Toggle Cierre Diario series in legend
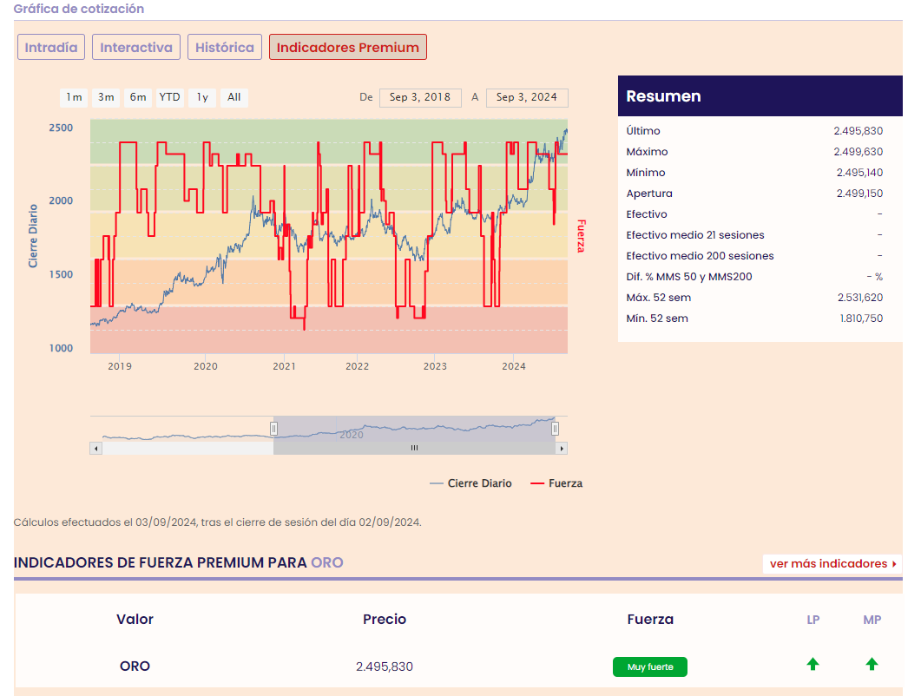The height and width of the screenshot is (696, 921). 471,483
